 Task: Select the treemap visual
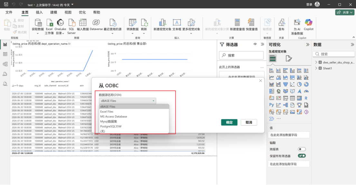tap(272, 91)
